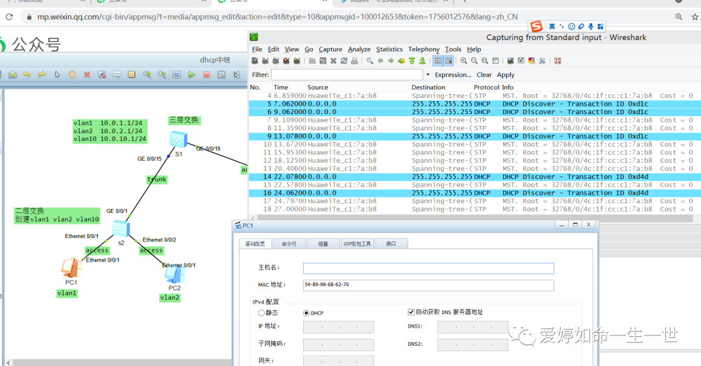Image resolution: width=701 pixels, height=366 pixels.
Task: Toggle 自动获取 DNS 服务器地址 checkbox
Action: [x=411, y=312]
